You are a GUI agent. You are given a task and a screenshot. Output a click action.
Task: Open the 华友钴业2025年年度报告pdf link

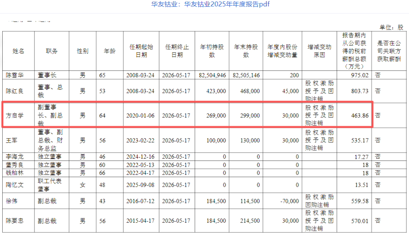(210, 4)
